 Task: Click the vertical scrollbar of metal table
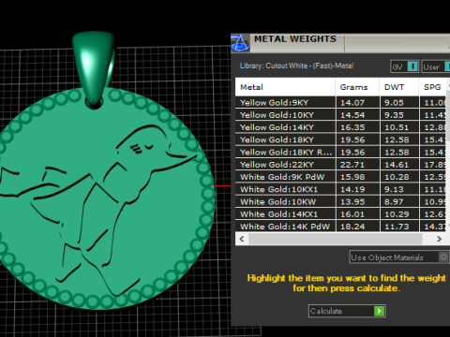[448, 117]
